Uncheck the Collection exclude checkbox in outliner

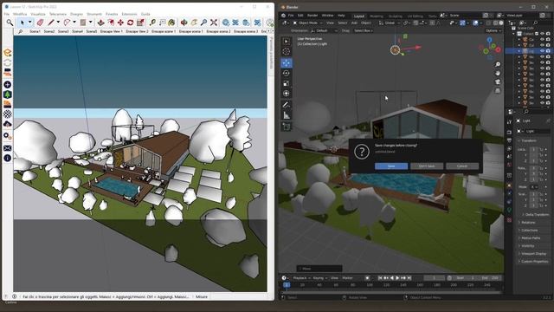coord(537,34)
